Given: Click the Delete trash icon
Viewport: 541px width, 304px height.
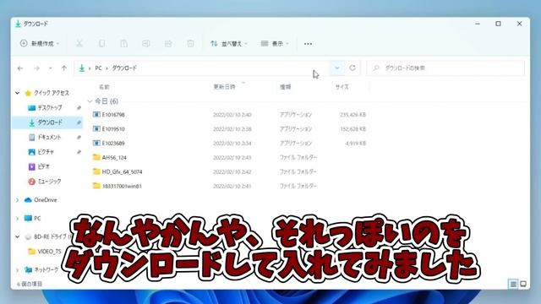Looking at the screenshot, I should click(x=190, y=43).
